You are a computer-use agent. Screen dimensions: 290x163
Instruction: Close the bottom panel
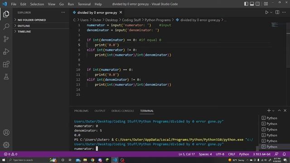(285, 110)
